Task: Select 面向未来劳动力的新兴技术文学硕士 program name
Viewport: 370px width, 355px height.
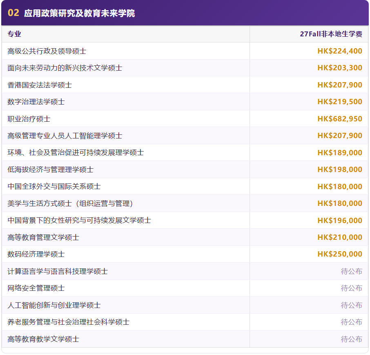Action: [65, 68]
